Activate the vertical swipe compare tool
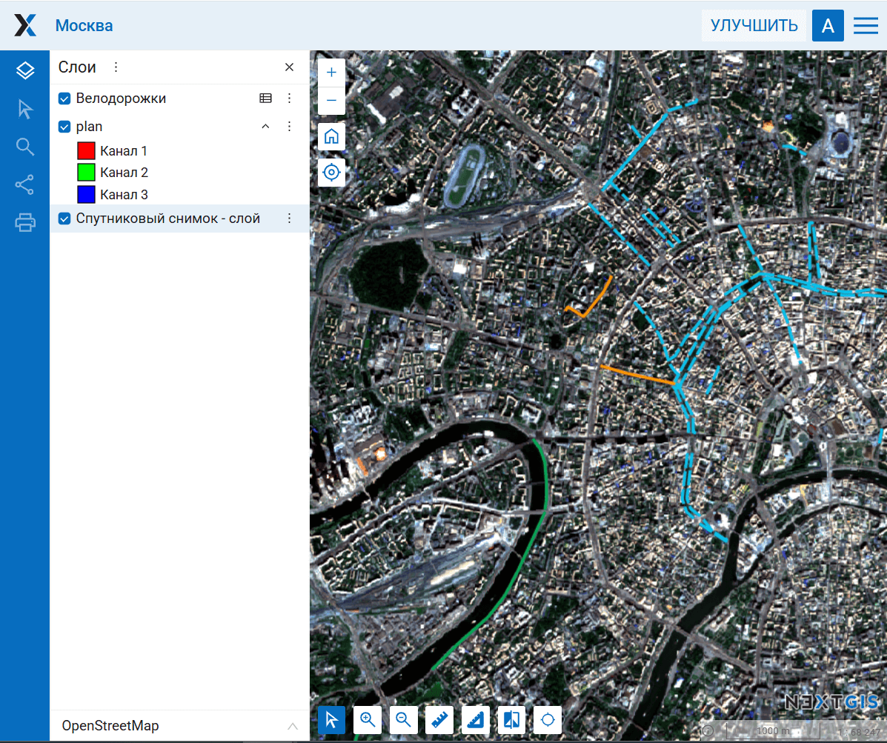Screen dimensions: 887x743 tap(512, 719)
